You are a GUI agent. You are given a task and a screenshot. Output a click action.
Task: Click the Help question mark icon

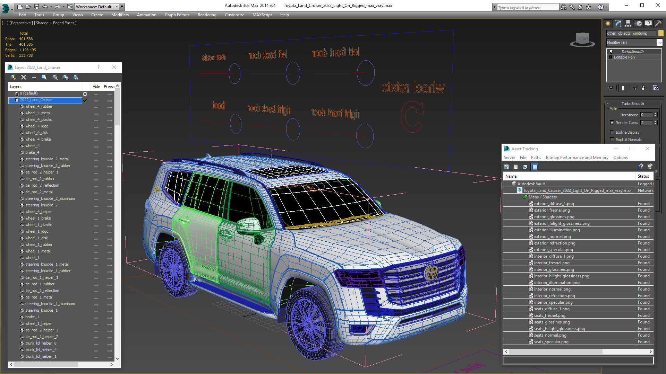pos(601,7)
